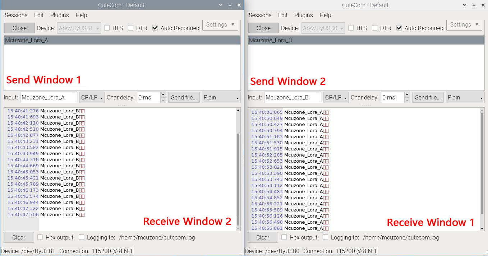
Task: Clear the received Mcuzone_Lora_B log output
Action: [x=19, y=237]
